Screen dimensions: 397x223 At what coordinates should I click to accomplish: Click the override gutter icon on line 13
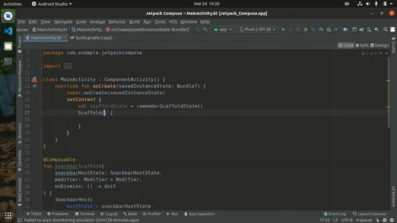coord(35,86)
